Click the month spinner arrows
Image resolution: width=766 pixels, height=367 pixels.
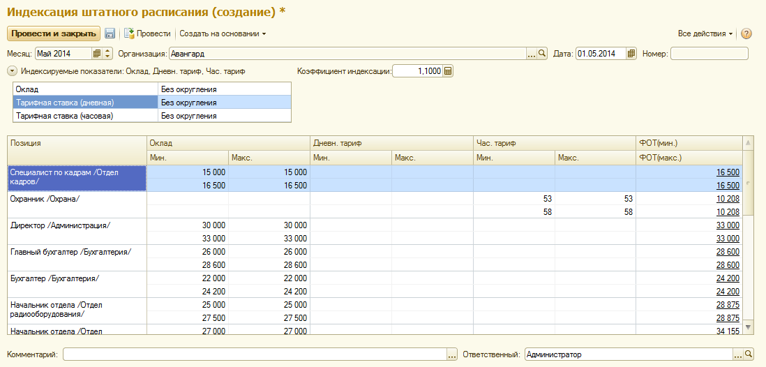coord(108,54)
